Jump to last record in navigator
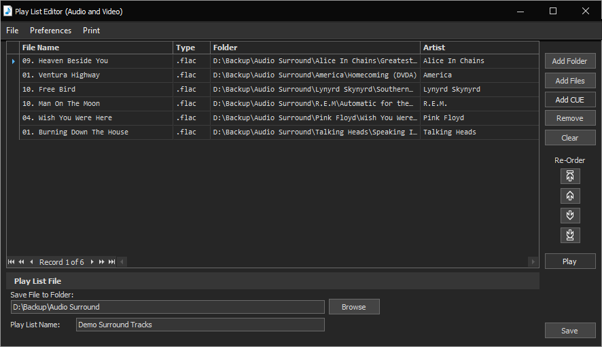The height and width of the screenshot is (347, 602). [111, 262]
